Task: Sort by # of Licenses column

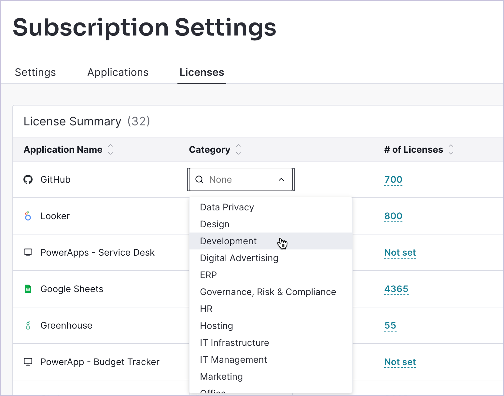Action: click(x=451, y=149)
